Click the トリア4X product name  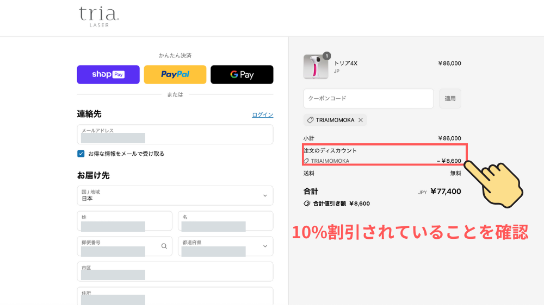pos(345,63)
